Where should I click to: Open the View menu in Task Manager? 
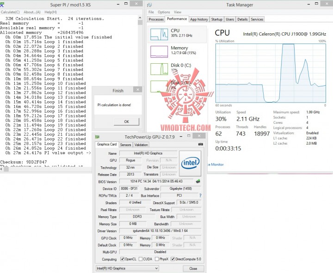178,12
